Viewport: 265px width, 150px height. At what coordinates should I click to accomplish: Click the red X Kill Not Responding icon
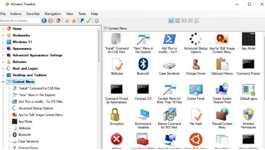[x=117, y=139]
